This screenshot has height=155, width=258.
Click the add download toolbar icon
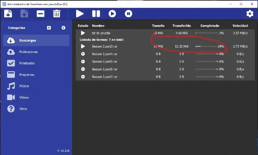(8, 13)
